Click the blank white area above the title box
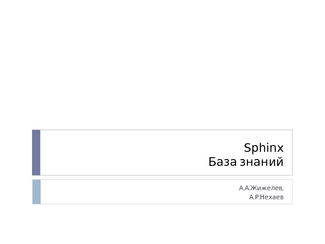325x244 pixels. [x=162, y=68]
